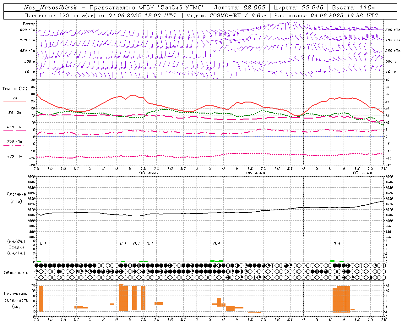Screen dimensions: 402x322
Task: Click the '(км)' unit label under convective cloud label
Action: click(16, 306)
